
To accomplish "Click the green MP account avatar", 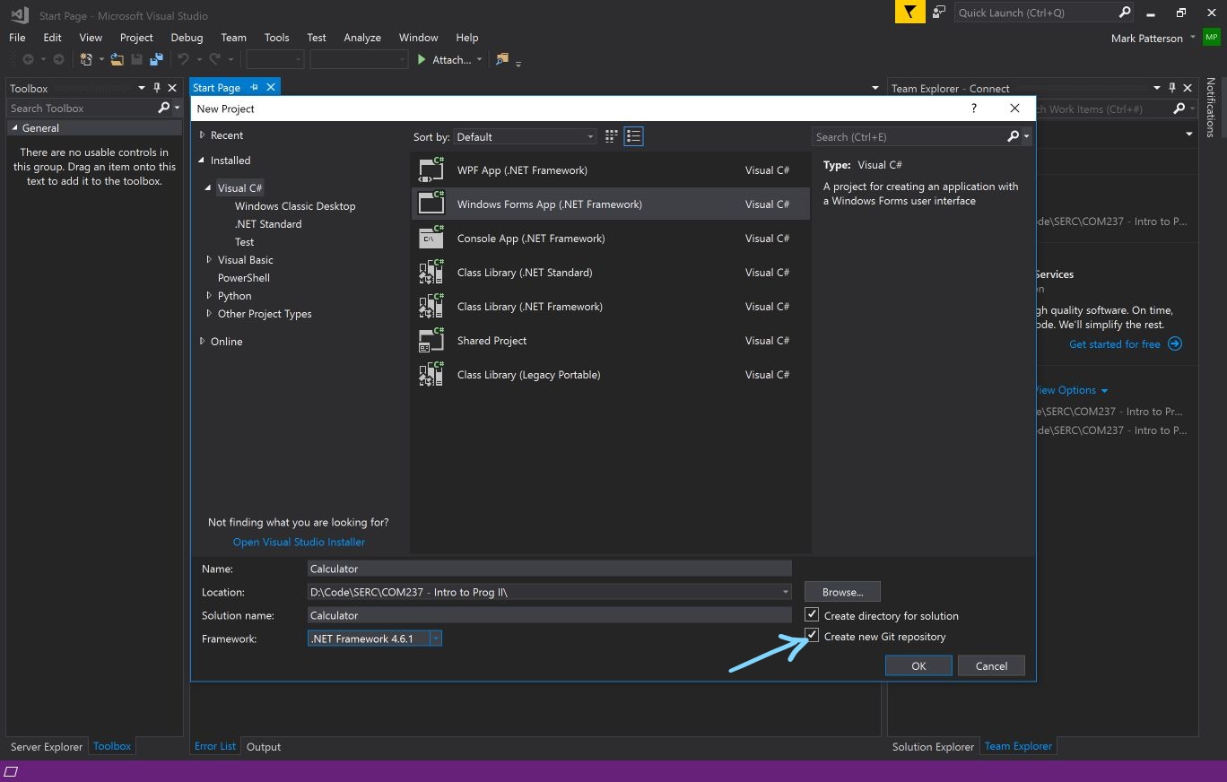I will pyautogui.click(x=1212, y=38).
